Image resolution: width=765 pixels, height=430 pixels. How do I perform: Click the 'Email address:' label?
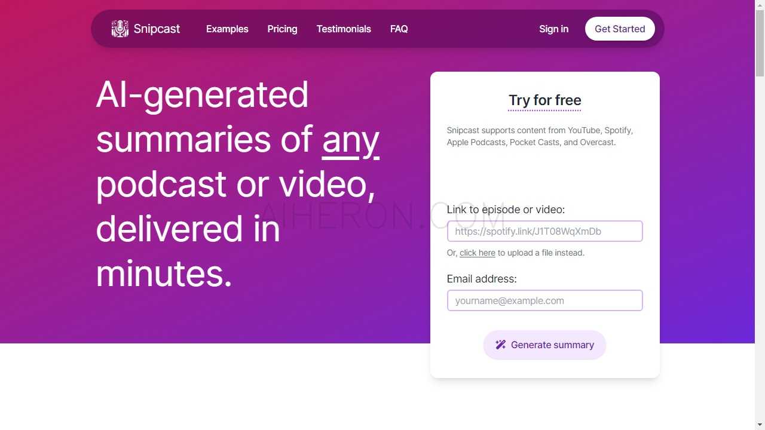(x=482, y=279)
